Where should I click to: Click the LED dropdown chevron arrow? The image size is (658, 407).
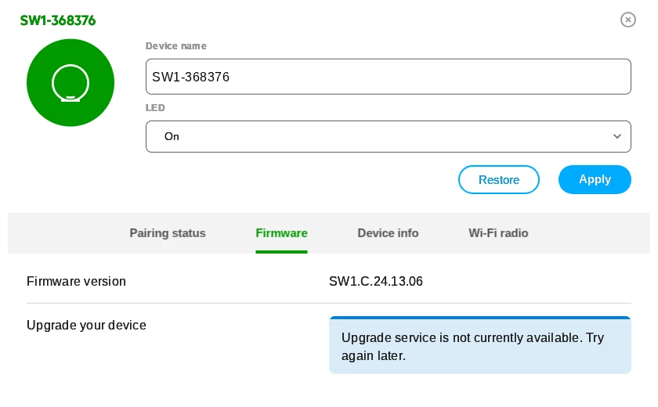pyautogui.click(x=616, y=136)
